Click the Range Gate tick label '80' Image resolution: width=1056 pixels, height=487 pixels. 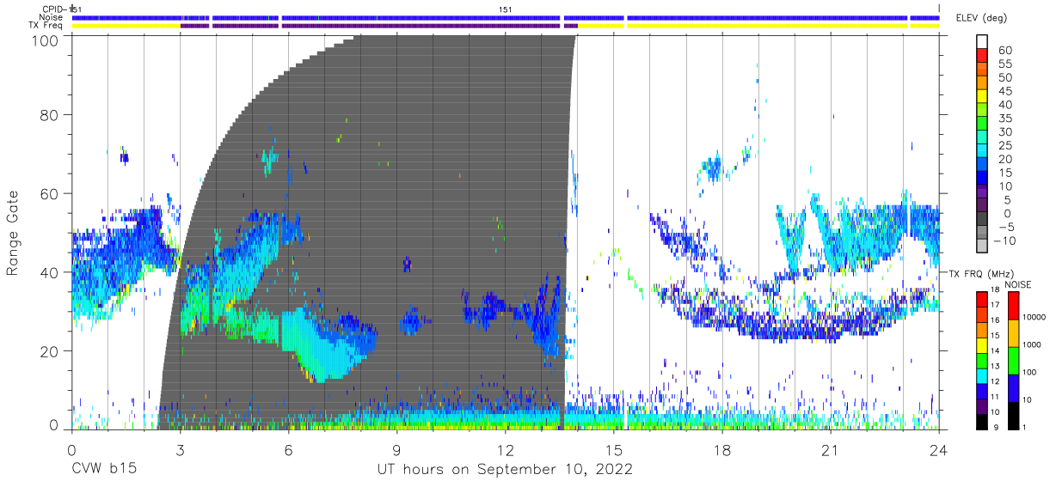pos(50,114)
